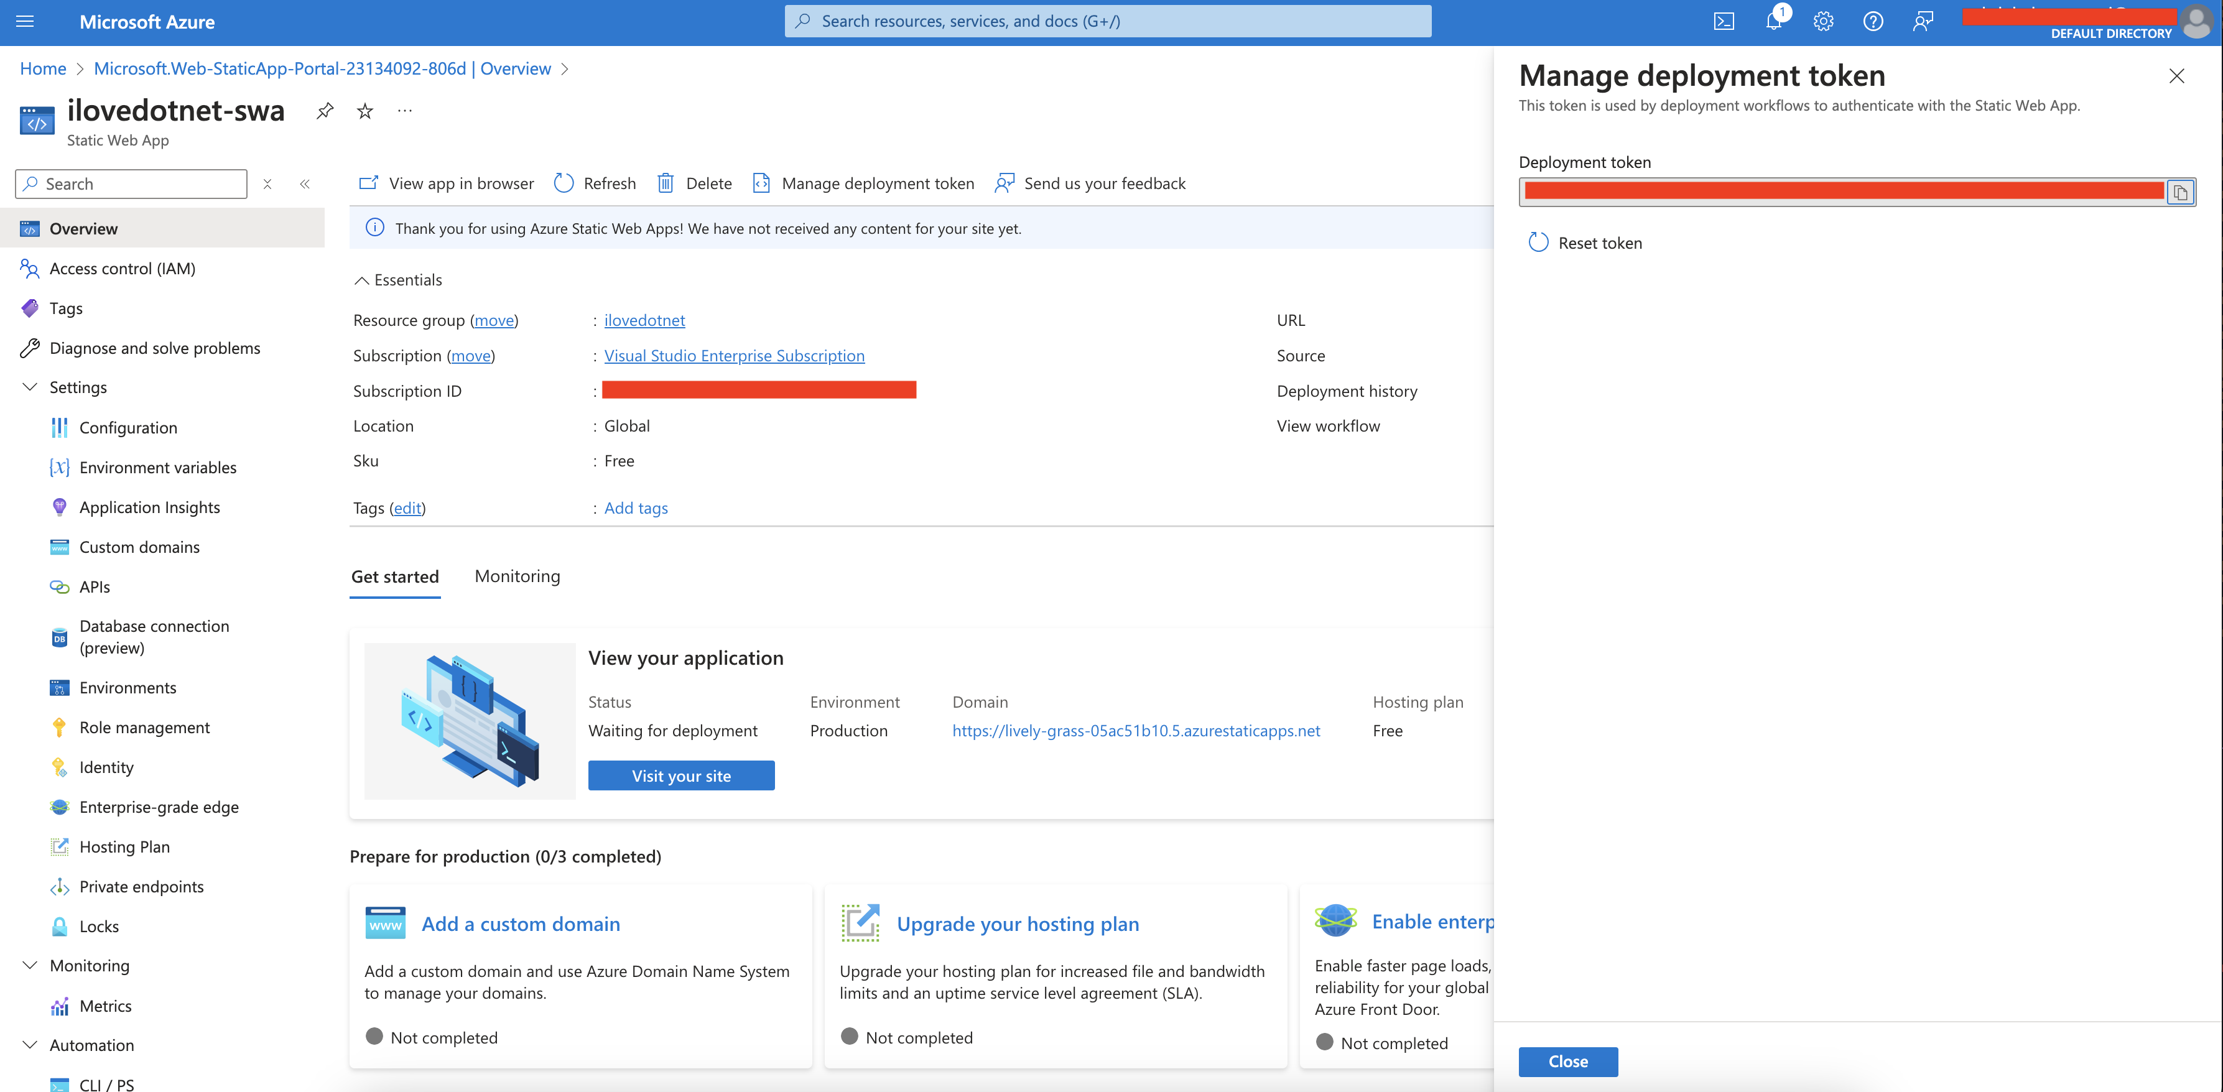The image size is (2223, 1092).
Task: Open the ilovedotnet resource group link
Action: pos(644,319)
